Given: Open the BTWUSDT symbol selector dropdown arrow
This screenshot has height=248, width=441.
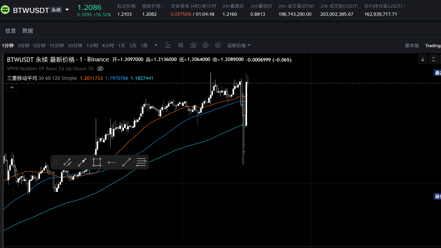Looking at the screenshot, I should click(x=67, y=10).
